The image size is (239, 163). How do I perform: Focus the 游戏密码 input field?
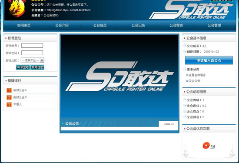tap(32, 53)
